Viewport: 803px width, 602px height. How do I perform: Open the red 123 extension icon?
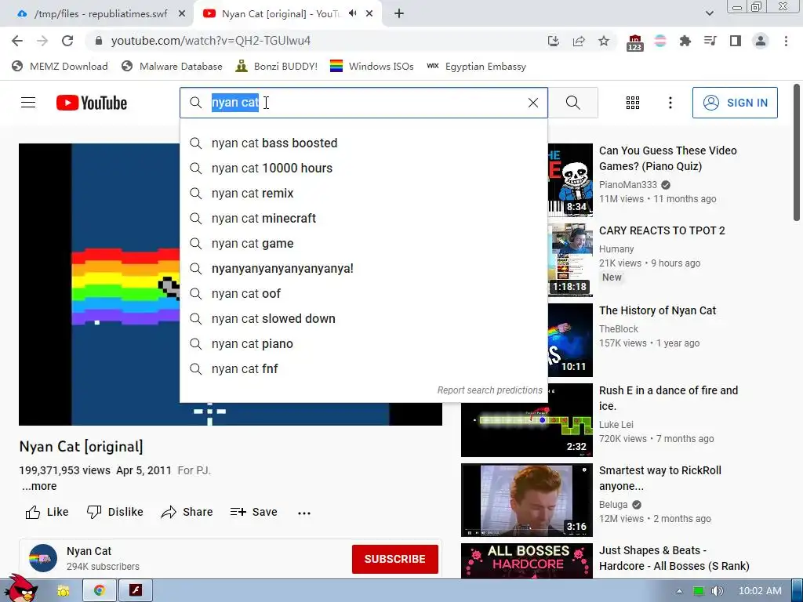[634, 42]
